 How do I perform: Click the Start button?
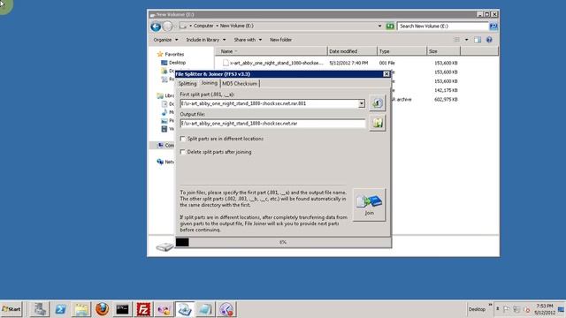point(11,309)
